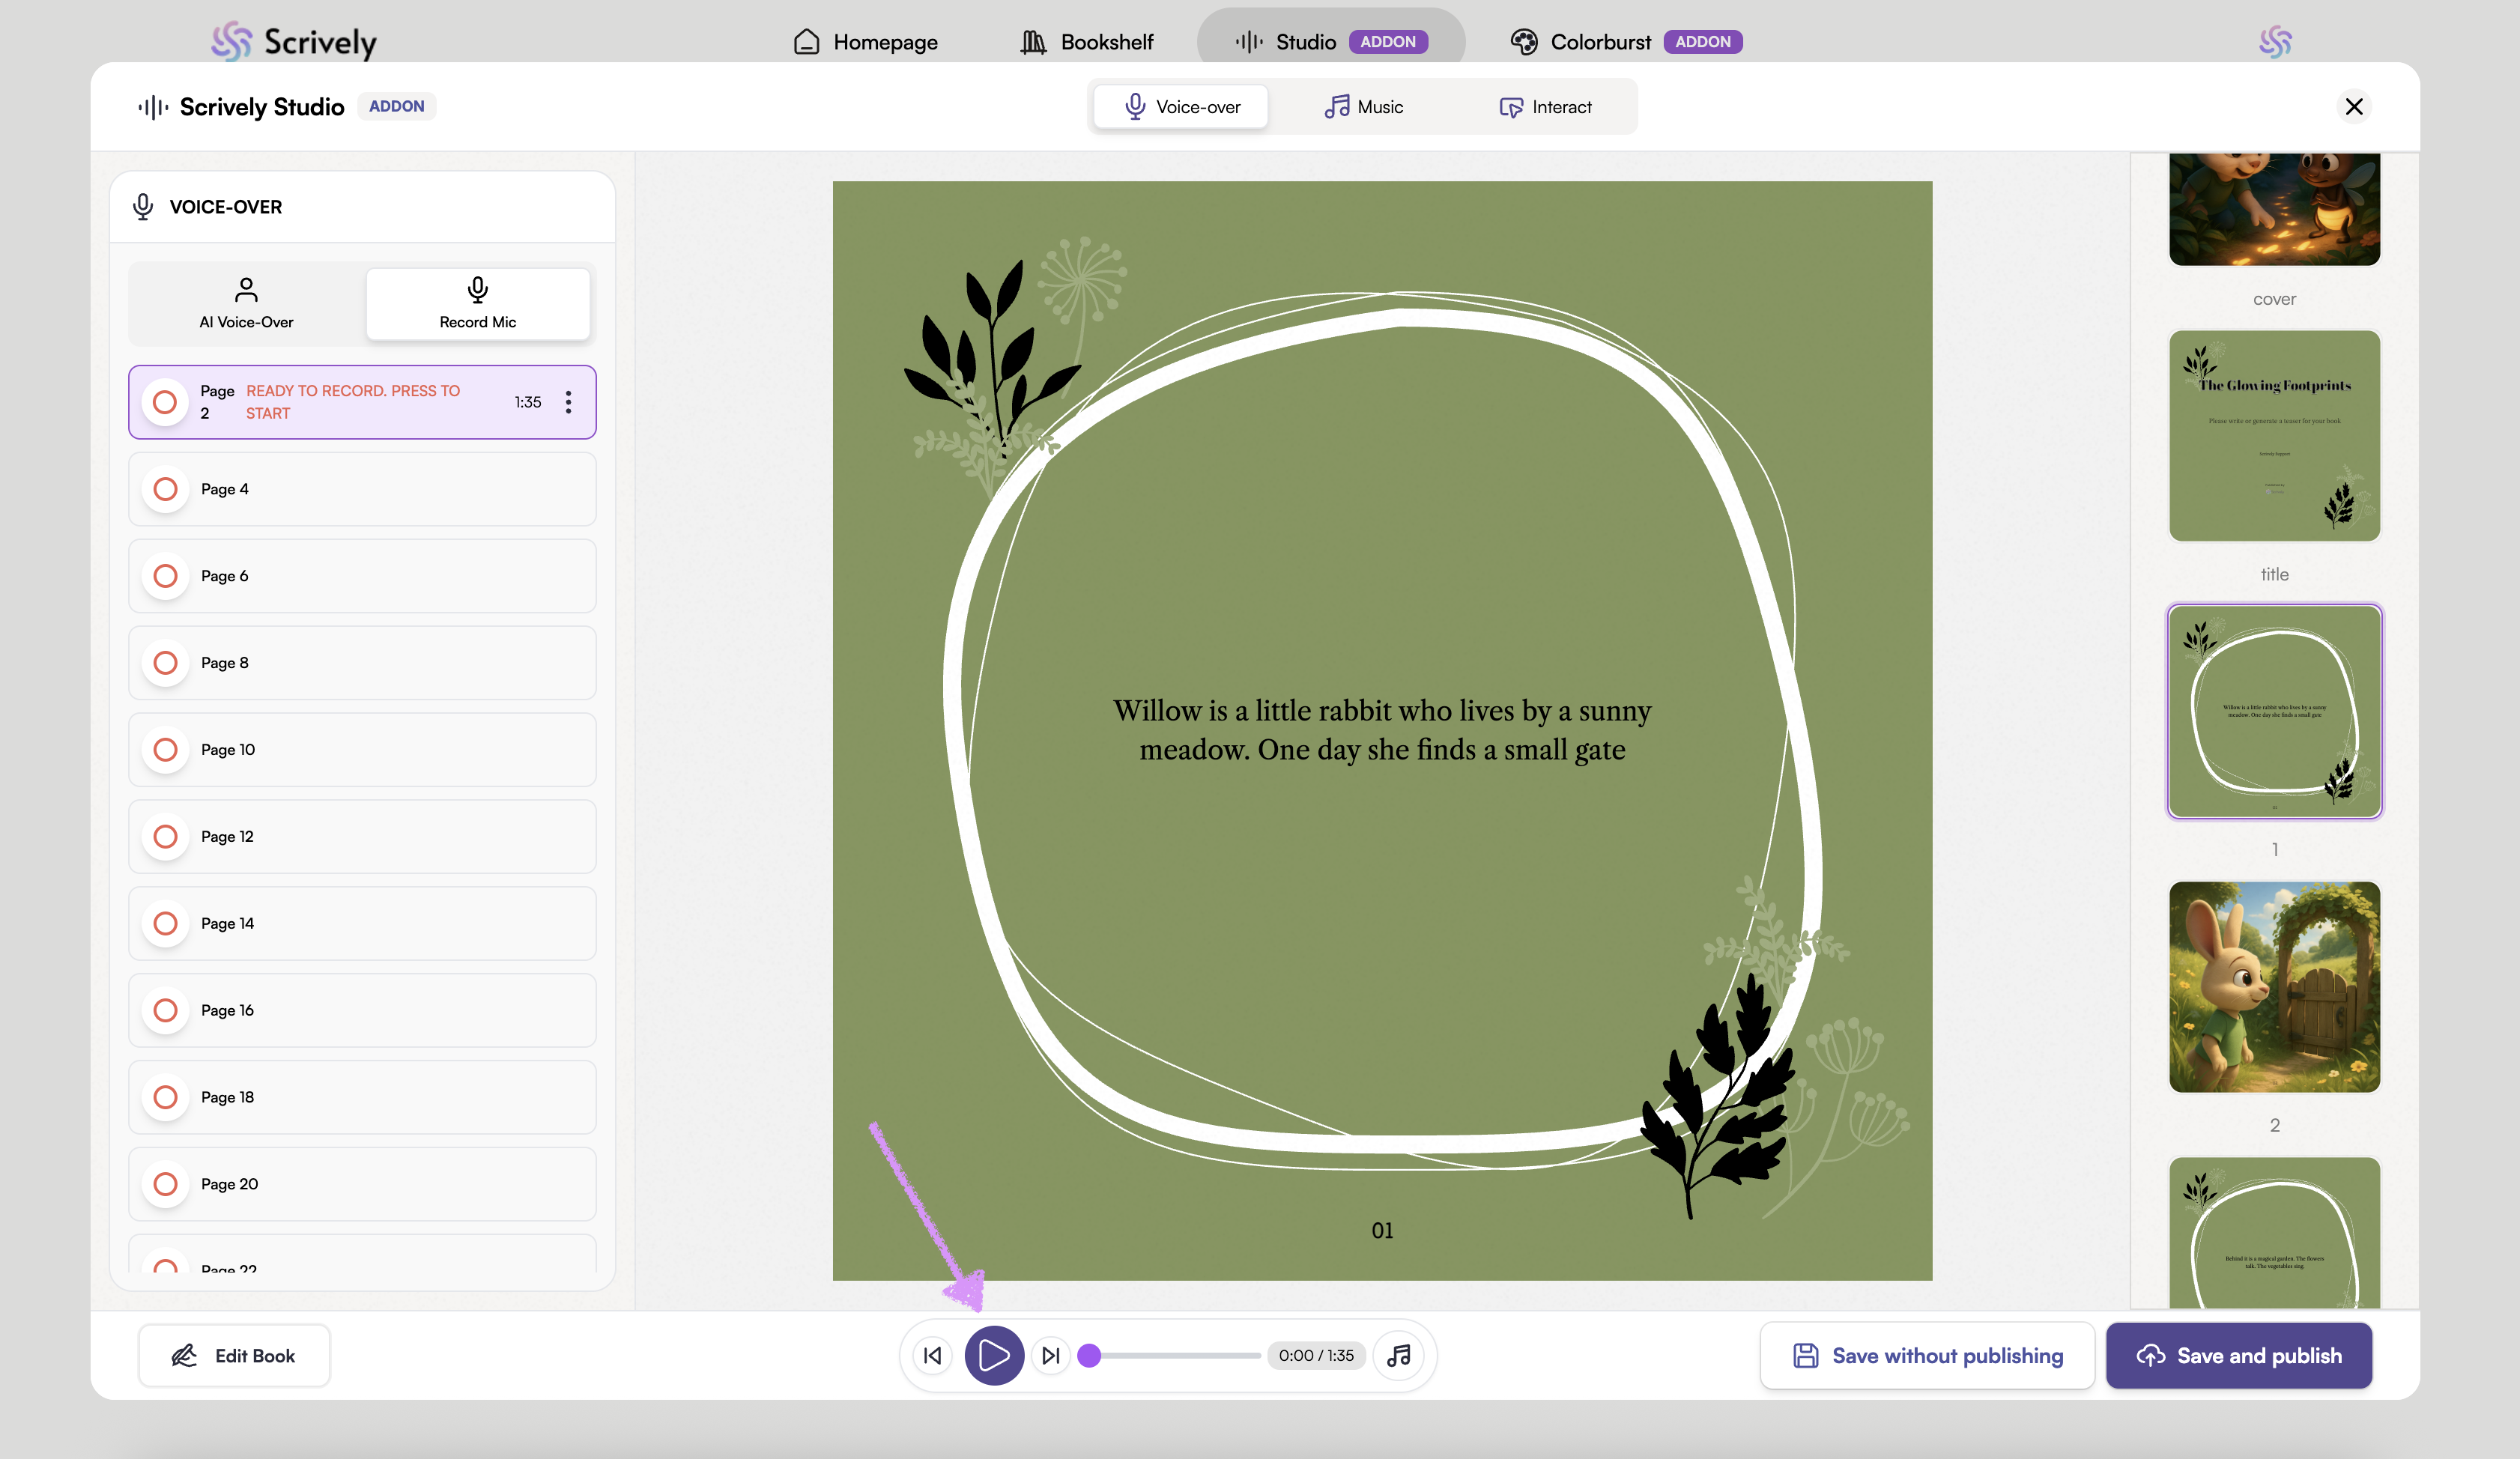Viewport: 2520px width, 1459px height.
Task: Click Save without publishing
Action: [1927, 1355]
